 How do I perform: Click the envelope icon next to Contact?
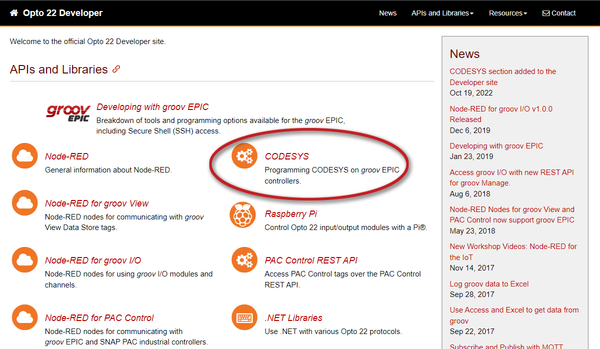click(546, 13)
